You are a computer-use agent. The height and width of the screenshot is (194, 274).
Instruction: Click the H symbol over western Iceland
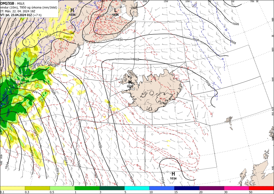(130, 82)
